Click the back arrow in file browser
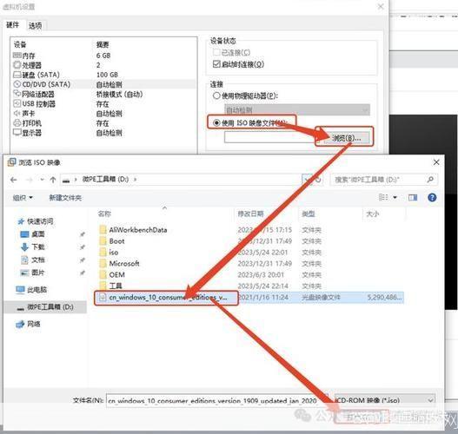The width and height of the screenshot is (458, 434). [x=13, y=180]
